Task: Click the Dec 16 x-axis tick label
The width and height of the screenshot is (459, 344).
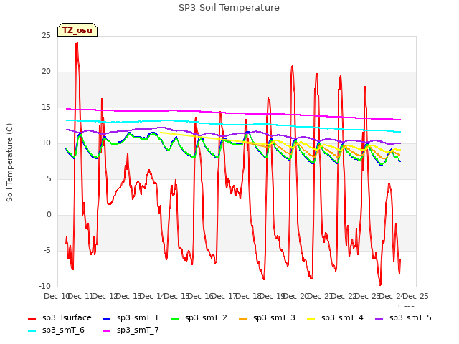Action: (x=201, y=296)
